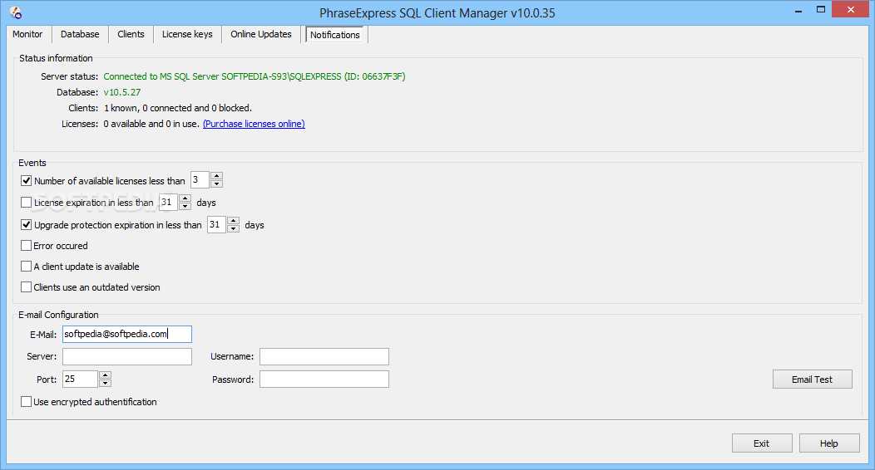Click the upgrade protection days field
875x470 pixels.
pos(216,224)
